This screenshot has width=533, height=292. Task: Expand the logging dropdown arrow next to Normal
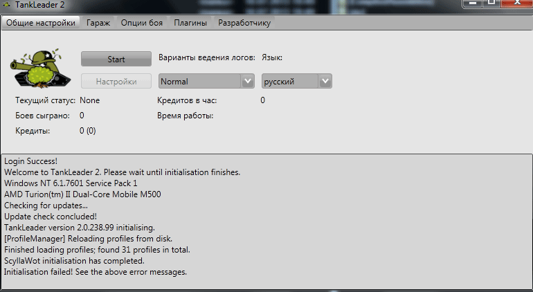pyautogui.click(x=248, y=81)
